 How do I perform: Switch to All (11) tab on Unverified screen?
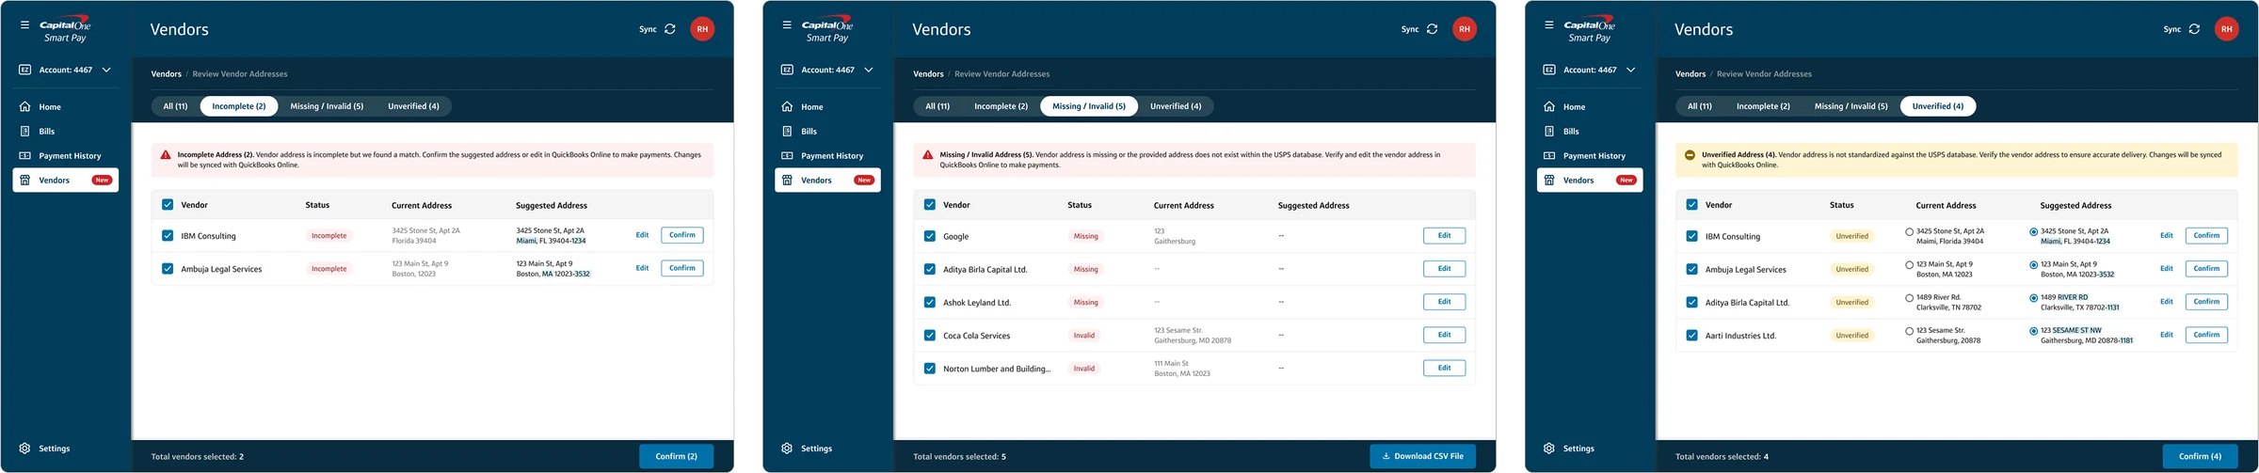(x=1700, y=106)
